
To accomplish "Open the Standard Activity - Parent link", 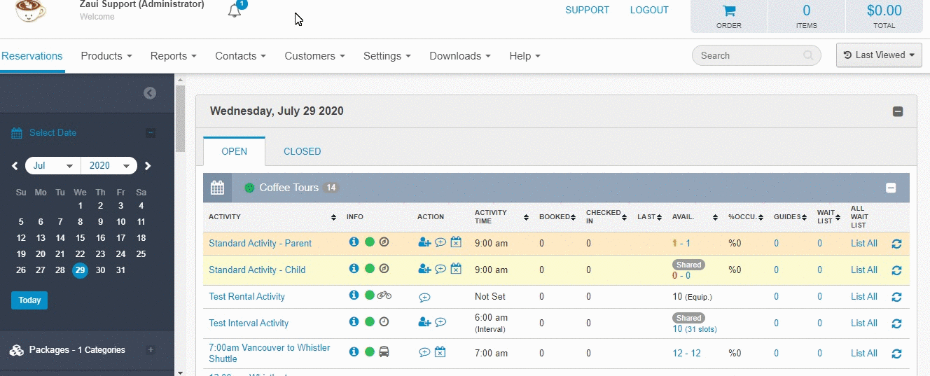I will (260, 244).
